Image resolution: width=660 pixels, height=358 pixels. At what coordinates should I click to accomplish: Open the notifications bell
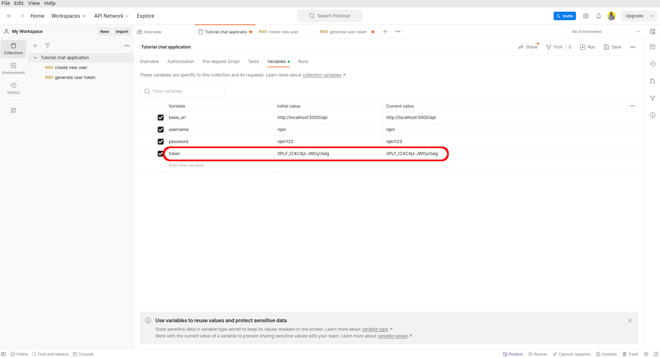599,16
